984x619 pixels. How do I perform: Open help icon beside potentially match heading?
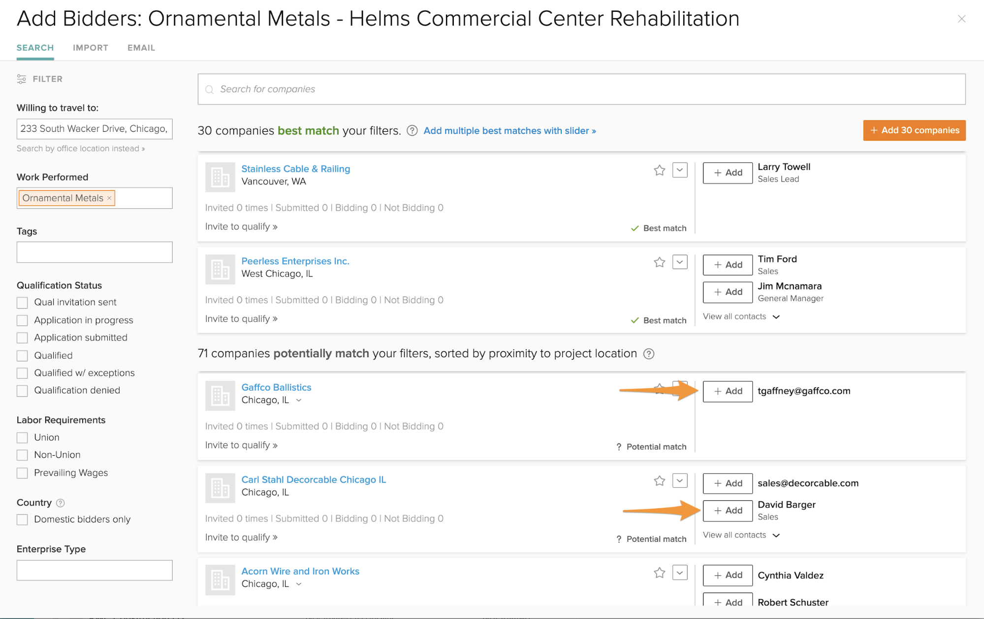point(649,354)
